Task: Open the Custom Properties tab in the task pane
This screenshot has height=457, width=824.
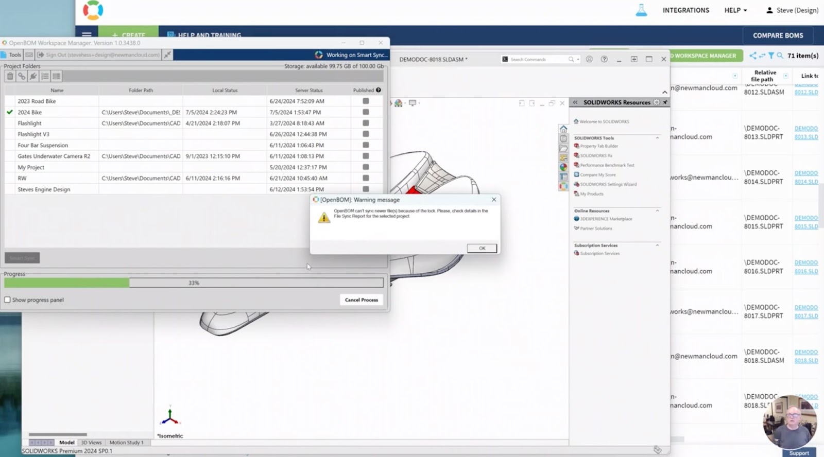Action: (x=563, y=177)
